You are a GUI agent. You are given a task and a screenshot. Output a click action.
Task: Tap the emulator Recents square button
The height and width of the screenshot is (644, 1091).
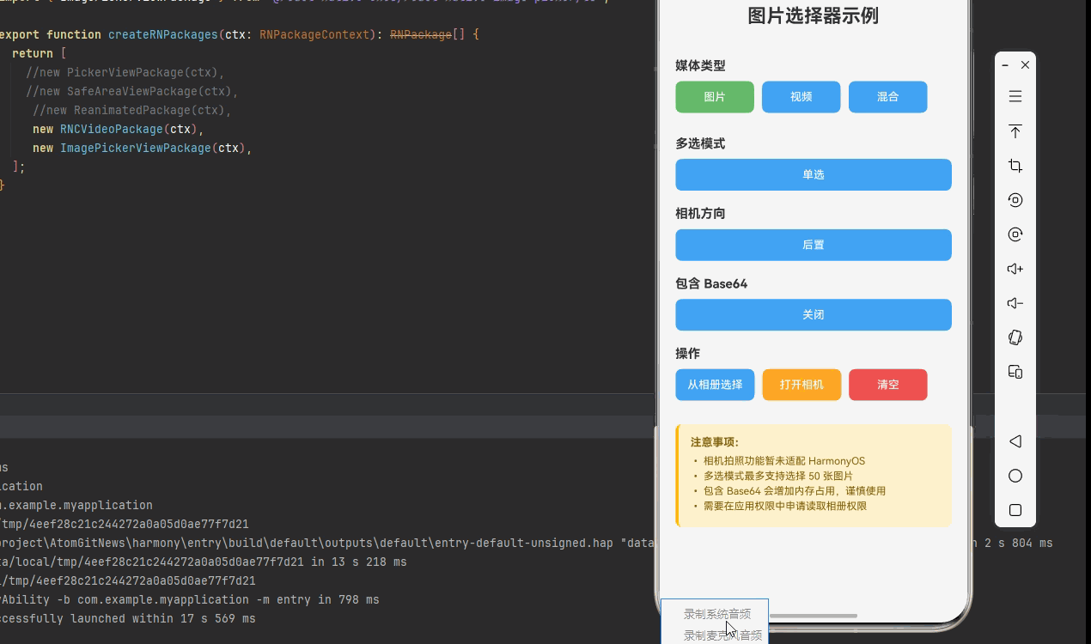point(1015,510)
